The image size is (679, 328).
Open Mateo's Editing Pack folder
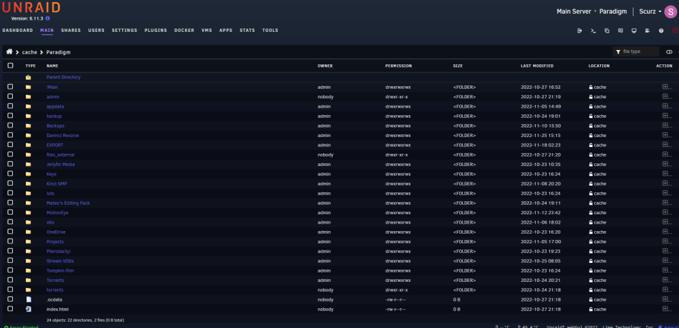68,203
